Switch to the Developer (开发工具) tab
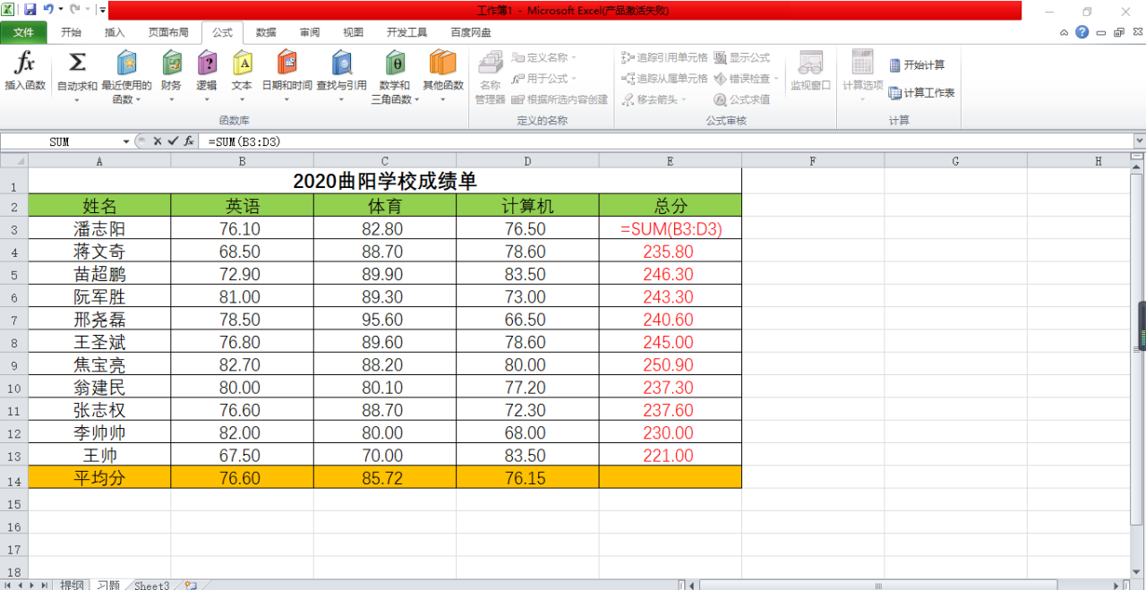1146x590 pixels. pyautogui.click(x=406, y=32)
